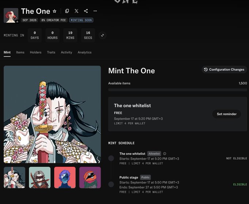Click the 16 SECS countdown box
This screenshot has height=204, width=249.
[88, 35]
